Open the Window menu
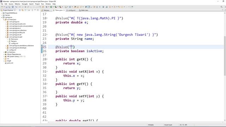The image size is (226, 127). [48, 4]
